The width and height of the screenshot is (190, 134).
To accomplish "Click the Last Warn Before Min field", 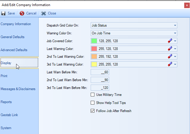I will pyautogui.click(x=100, y=72).
